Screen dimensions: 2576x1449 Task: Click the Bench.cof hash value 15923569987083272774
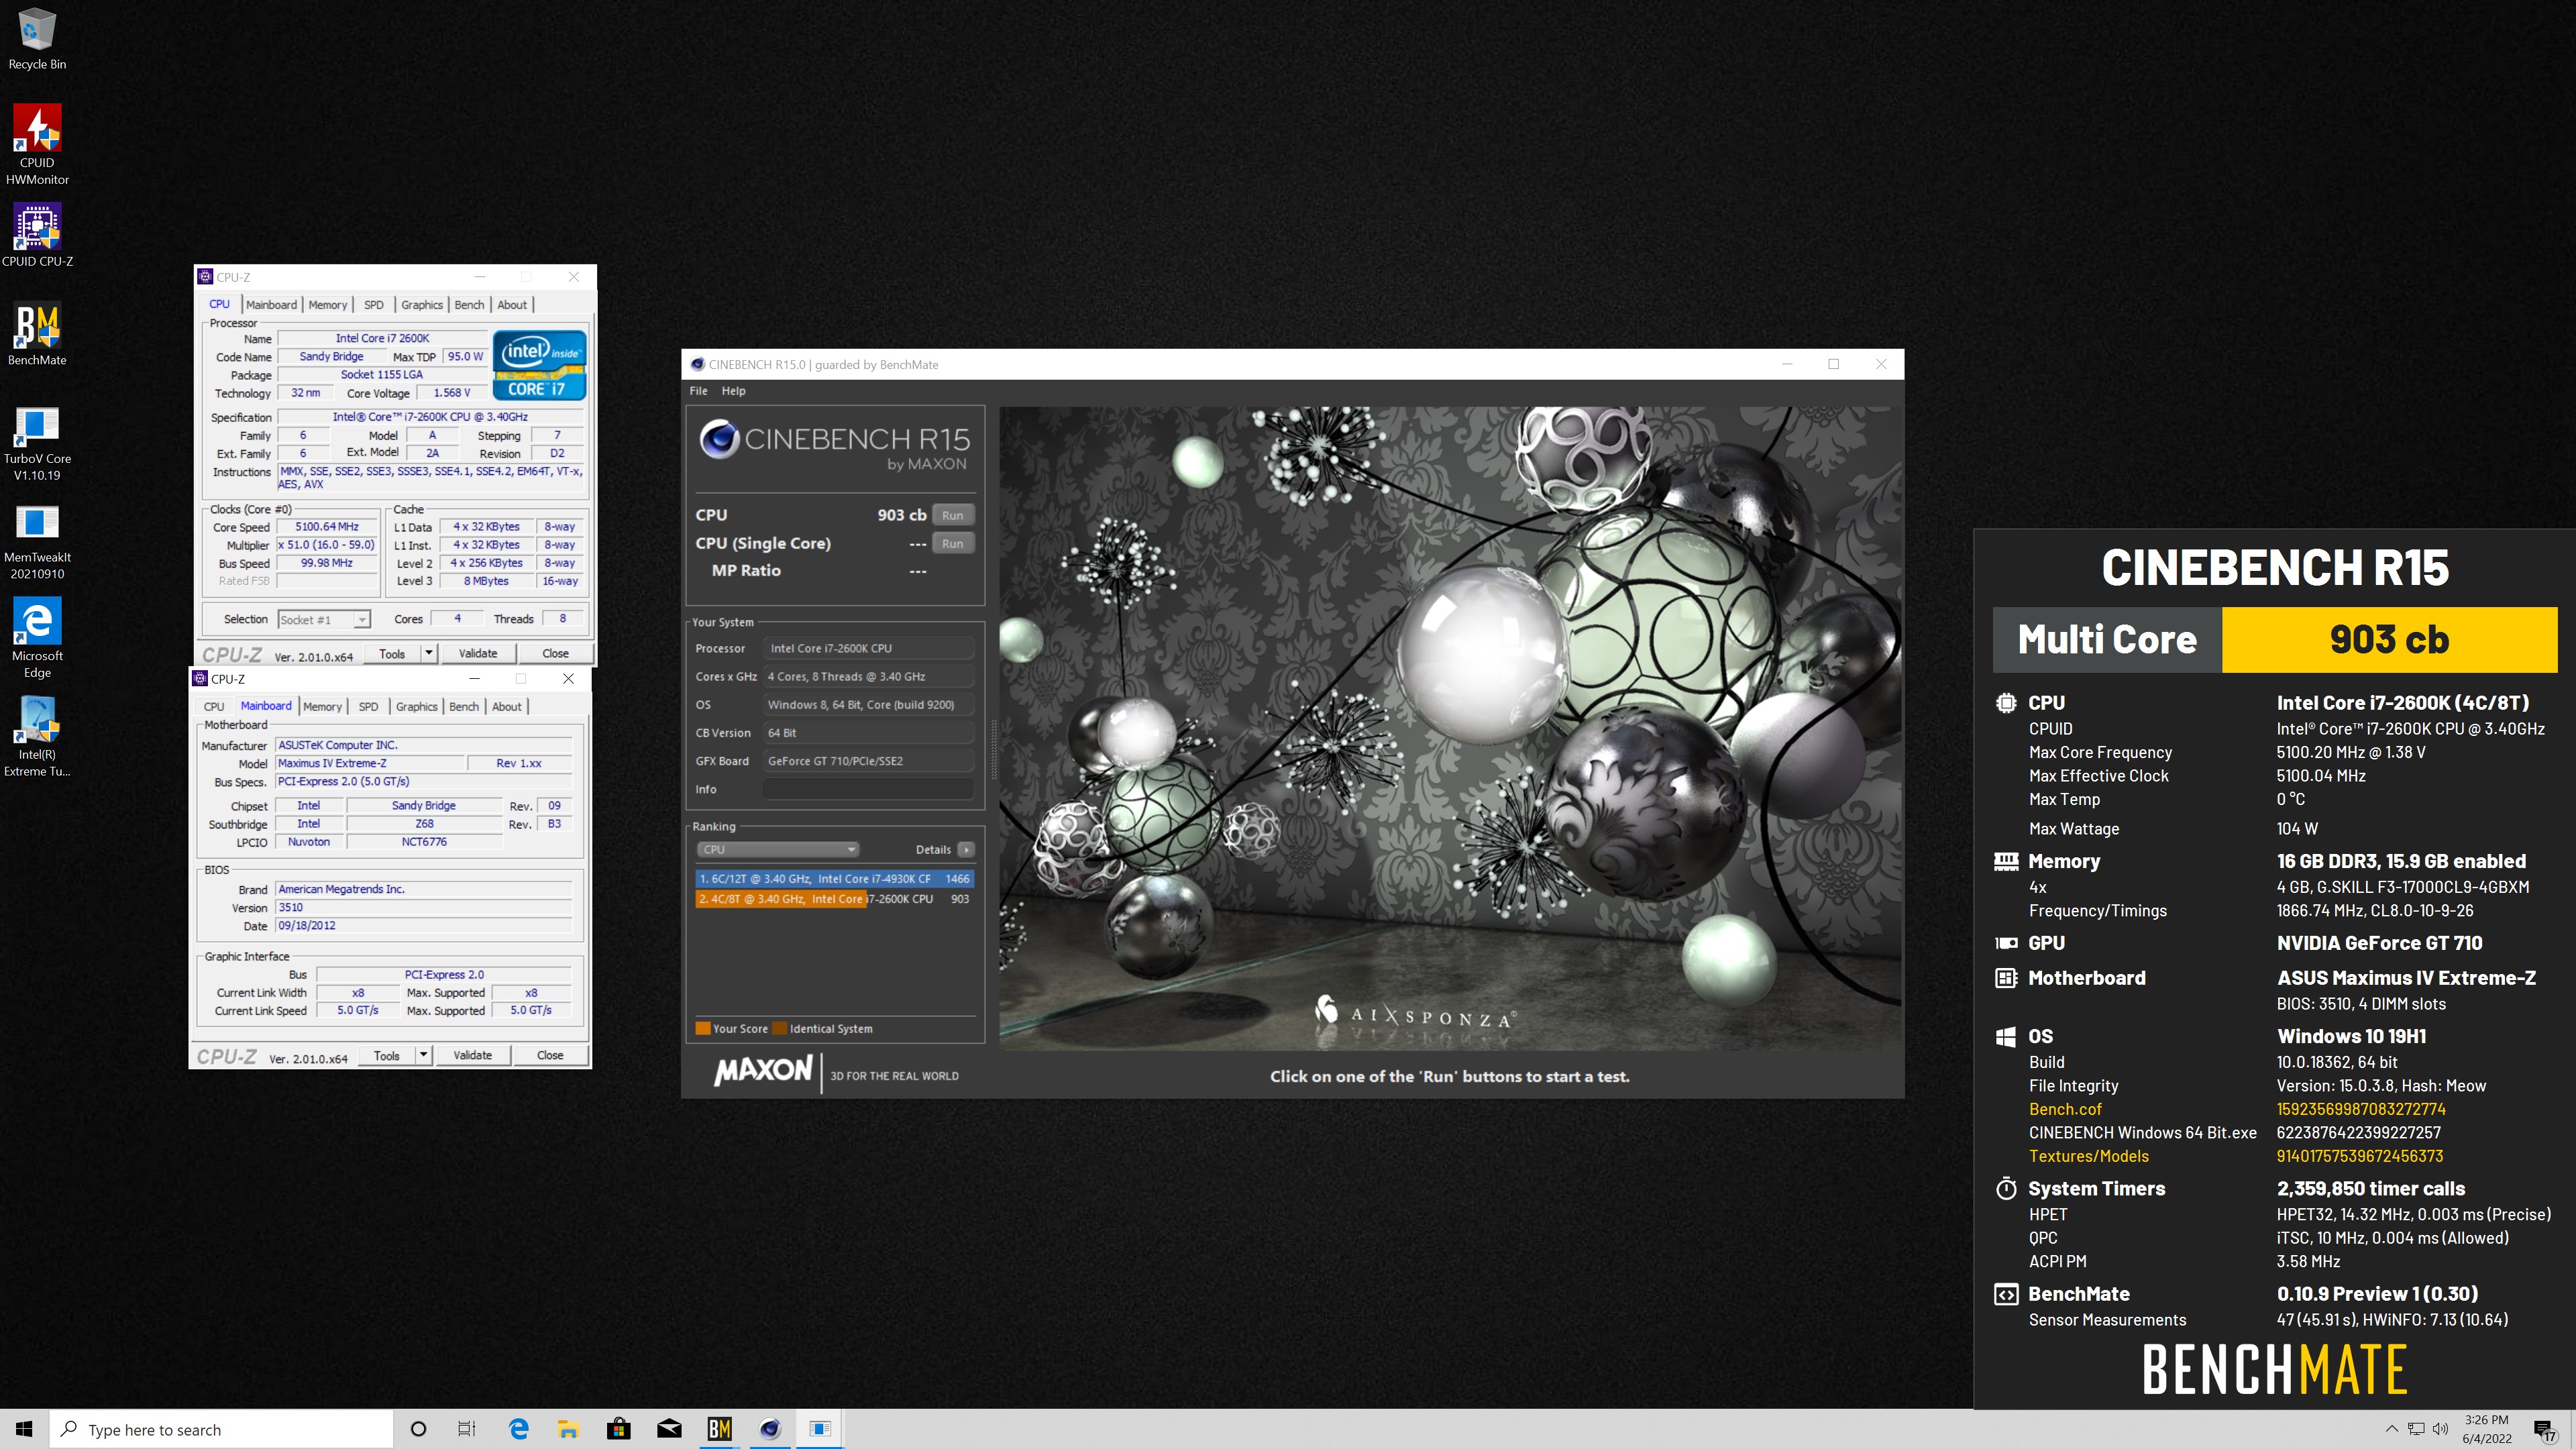pos(2361,1109)
